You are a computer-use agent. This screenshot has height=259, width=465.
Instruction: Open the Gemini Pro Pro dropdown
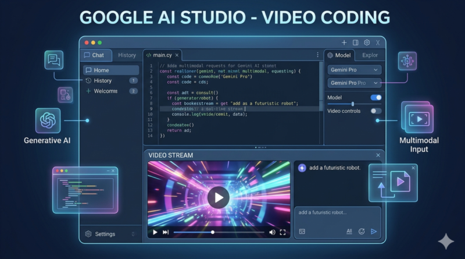click(355, 83)
